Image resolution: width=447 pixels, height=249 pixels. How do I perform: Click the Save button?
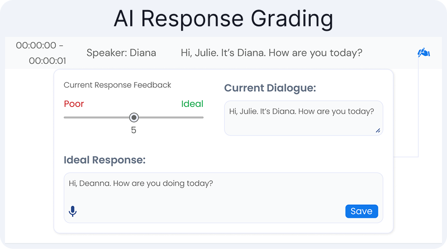(x=362, y=211)
